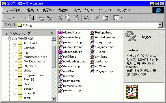
Task: Open the 表示(V) menu
Action: tap(48, 10)
